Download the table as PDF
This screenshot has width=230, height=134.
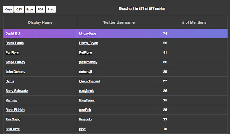pyautogui.click(x=40, y=10)
